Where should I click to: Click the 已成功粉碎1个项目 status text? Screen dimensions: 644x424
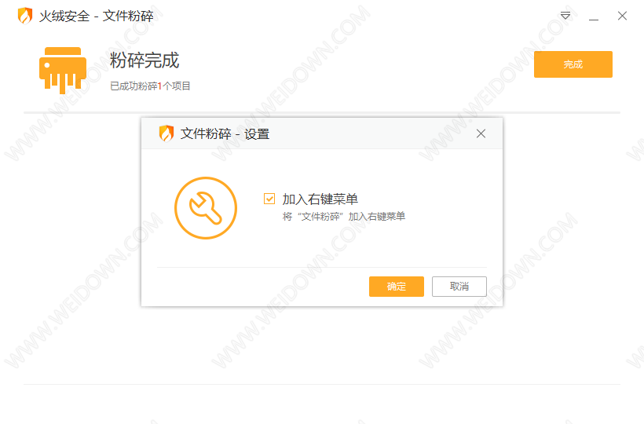[x=150, y=86]
